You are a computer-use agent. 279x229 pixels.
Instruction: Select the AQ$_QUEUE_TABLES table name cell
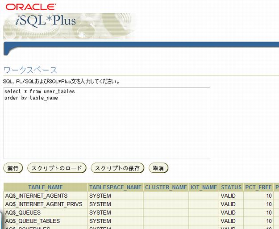pyautogui.click(x=46, y=221)
